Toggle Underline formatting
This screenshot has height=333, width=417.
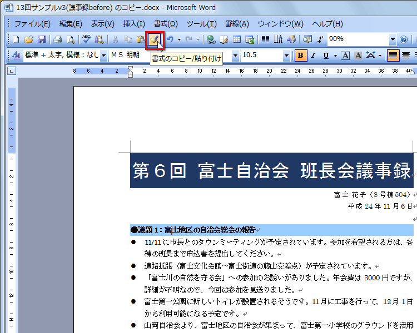pos(326,56)
